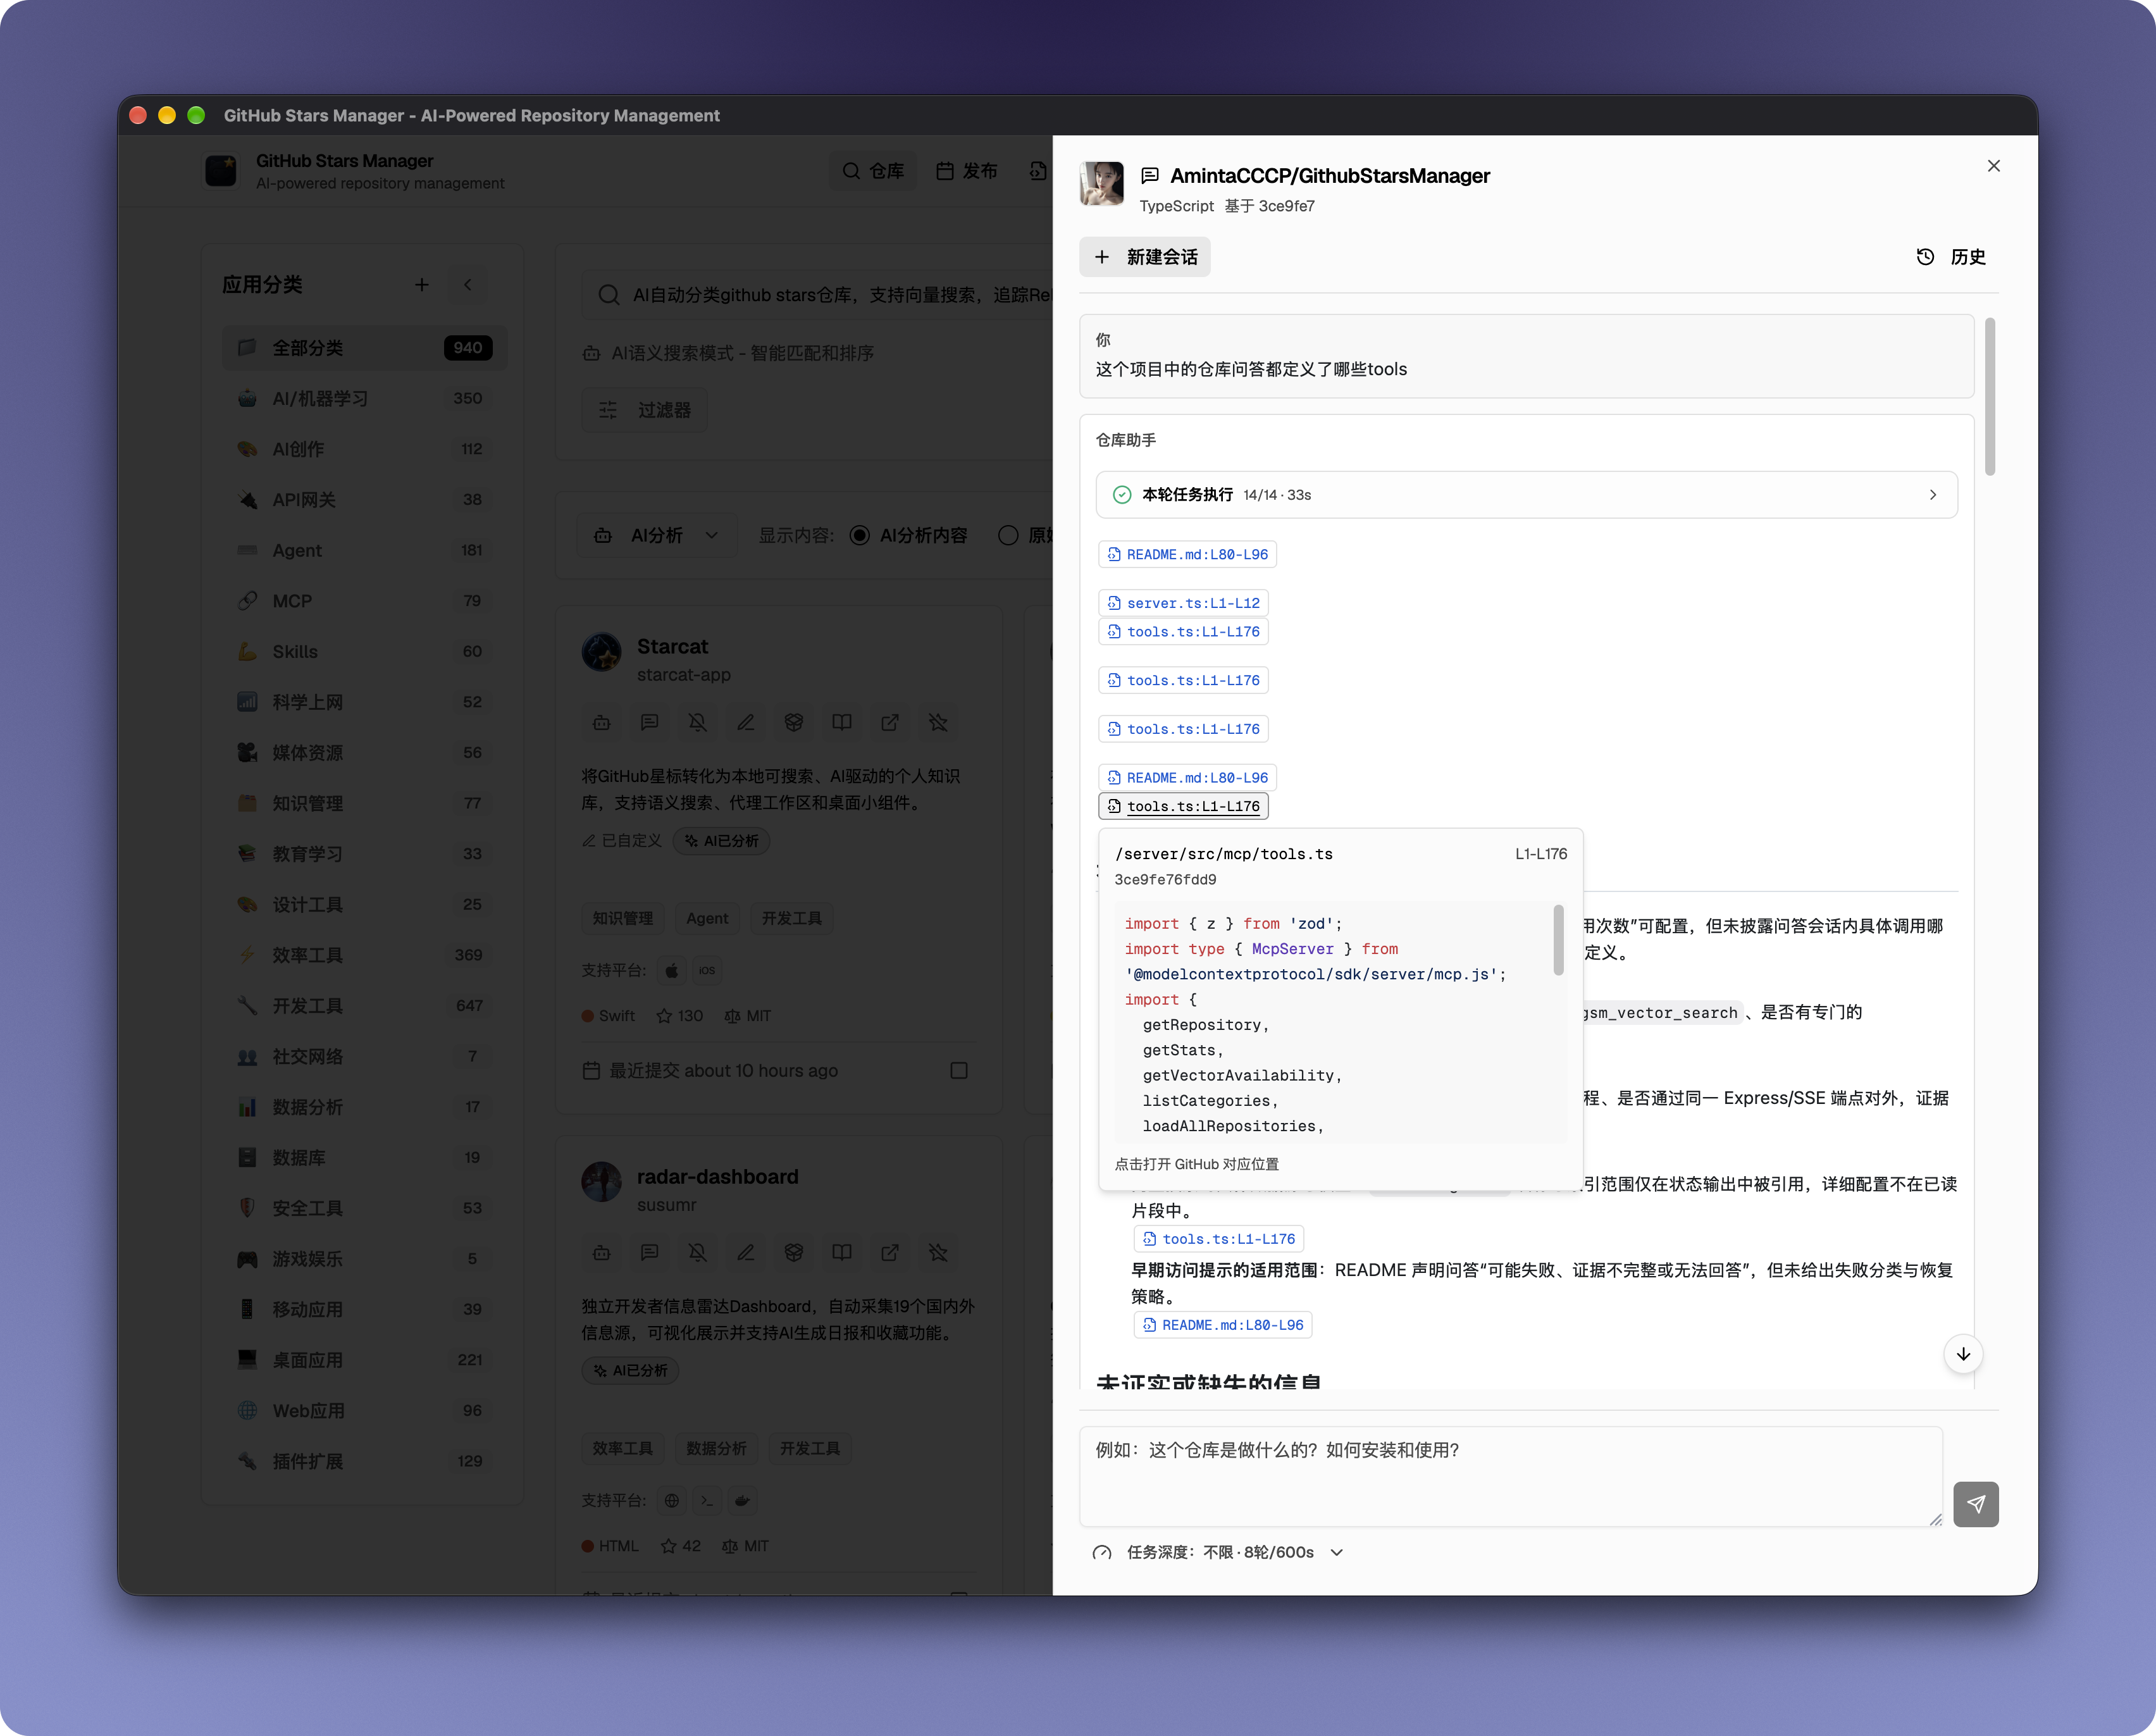Click the AI已分析 badge on Starcat
Screen dimensions: 2156x1736
(721, 841)
